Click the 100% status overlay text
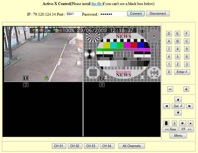The width and height of the screenshot is (198, 153). [69, 31]
